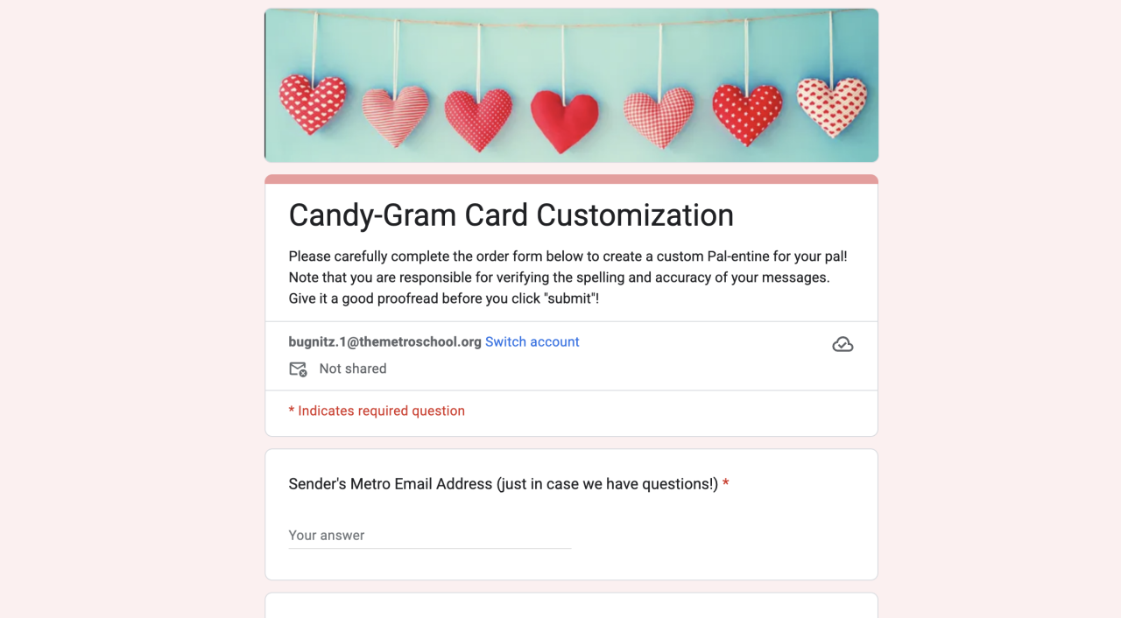The width and height of the screenshot is (1121, 618).
Task: Click the Indicates required question notice
Action: [377, 411]
